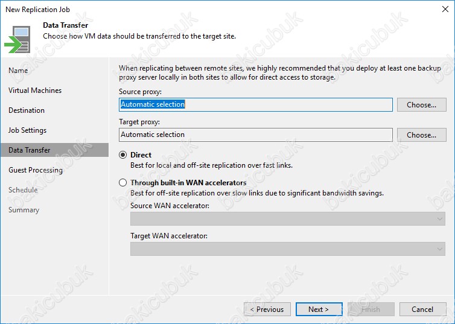Click inside the Source proxy field

tap(256, 105)
